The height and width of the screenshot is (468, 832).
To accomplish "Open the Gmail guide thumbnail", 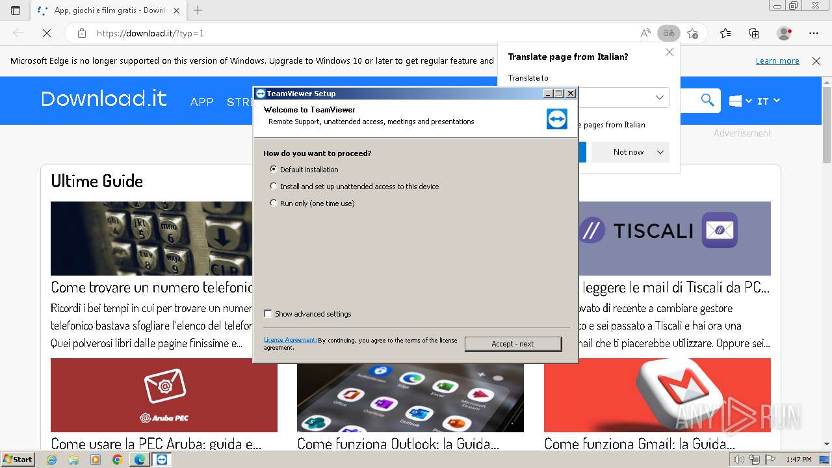I will (657, 395).
